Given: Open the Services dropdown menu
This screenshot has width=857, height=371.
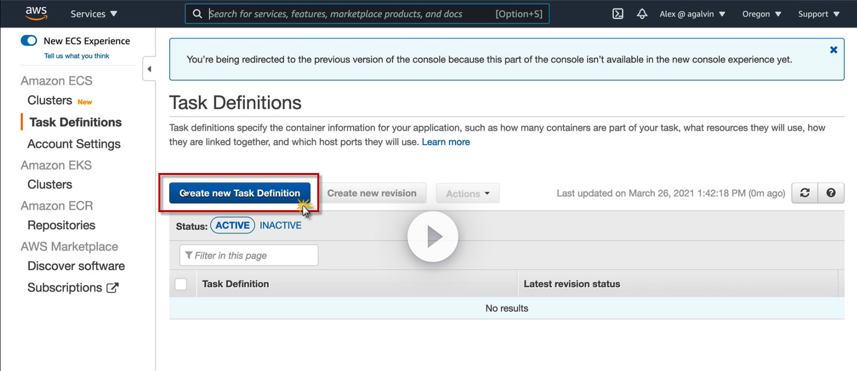Looking at the screenshot, I should click(94, 14).
